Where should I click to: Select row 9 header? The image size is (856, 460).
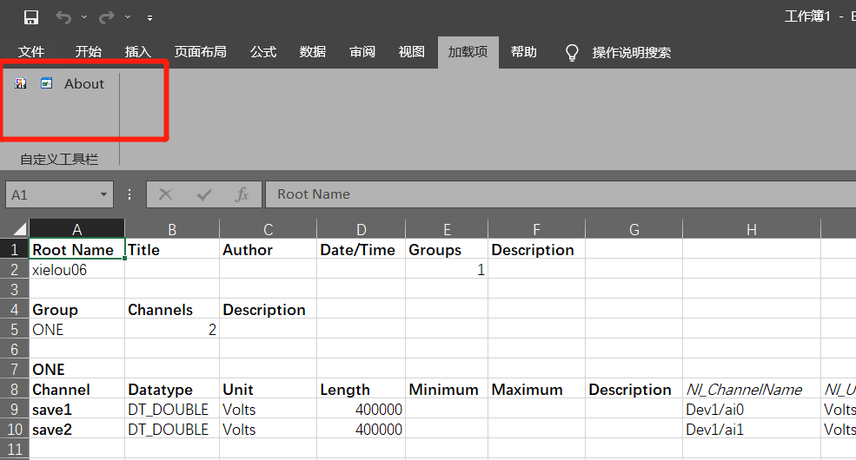pyautogui.click(x=15, y=410)
